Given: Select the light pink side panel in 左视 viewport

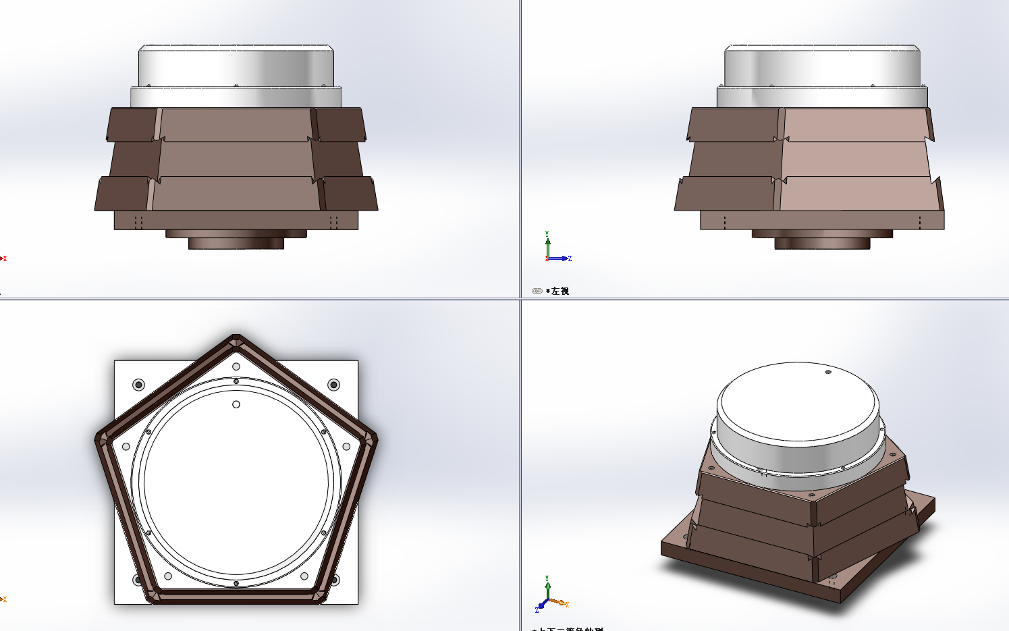Looking at the screenshot, I should 856,159.
